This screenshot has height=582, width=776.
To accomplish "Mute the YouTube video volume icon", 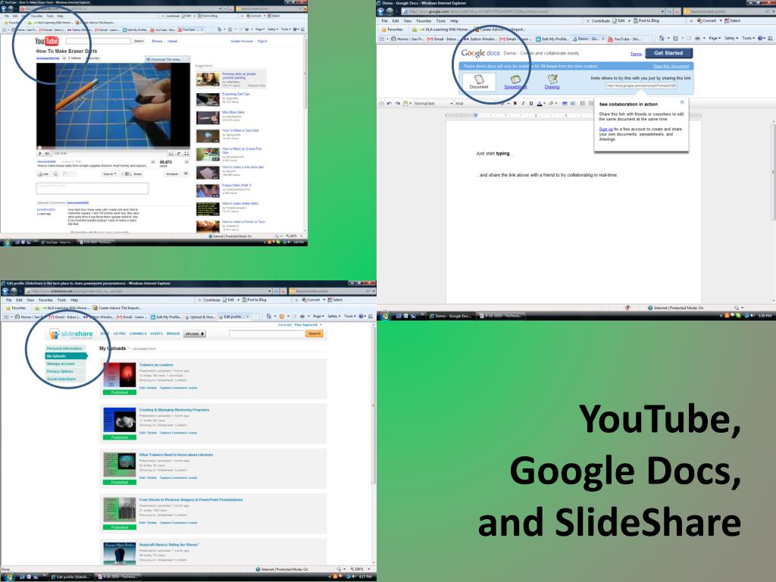I will click(x=48, y=153).
